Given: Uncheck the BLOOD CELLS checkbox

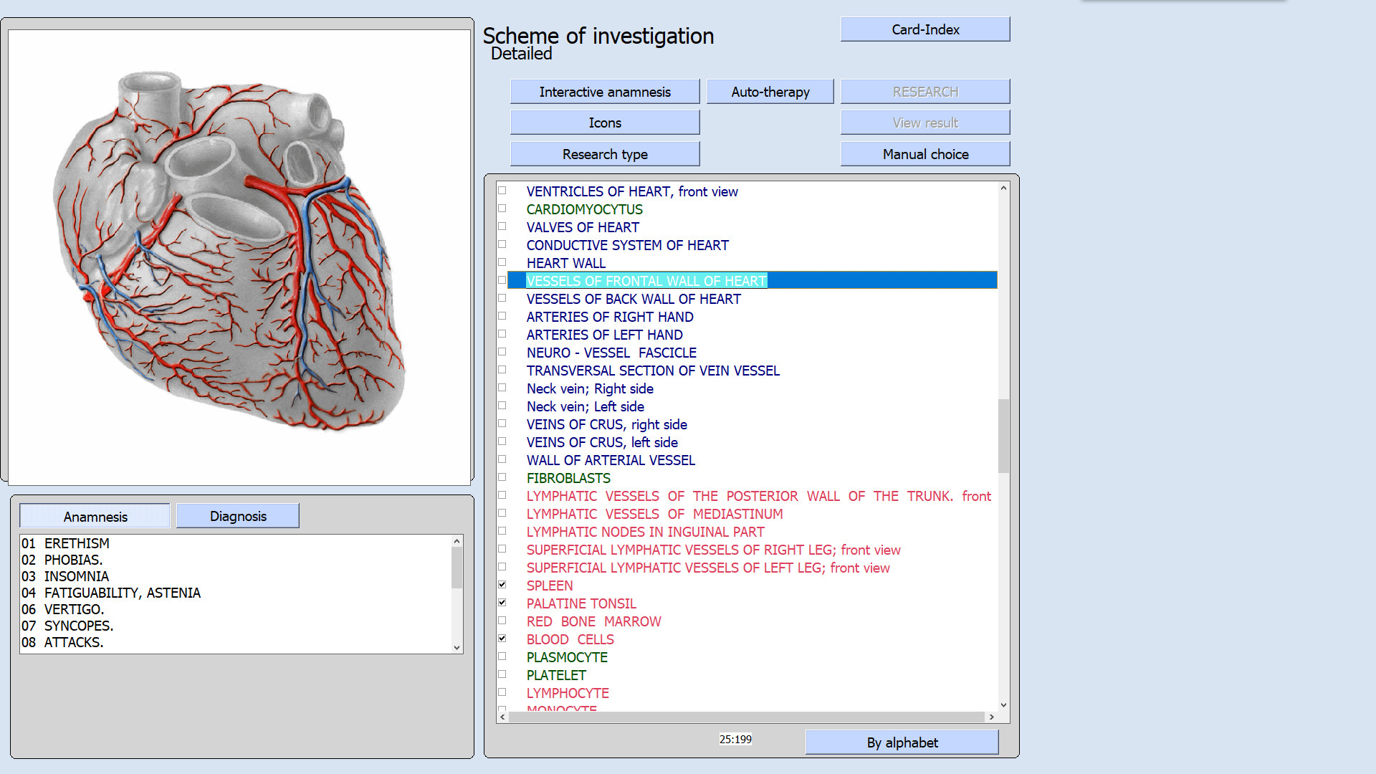Looking at the screenshot, I should point(502,639).
